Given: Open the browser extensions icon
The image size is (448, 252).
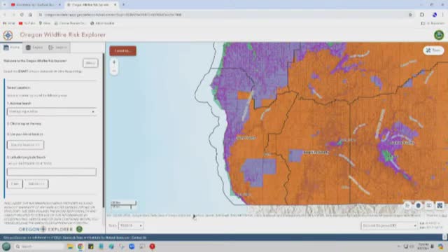Looking at the screenshot, I should (422, 15).
